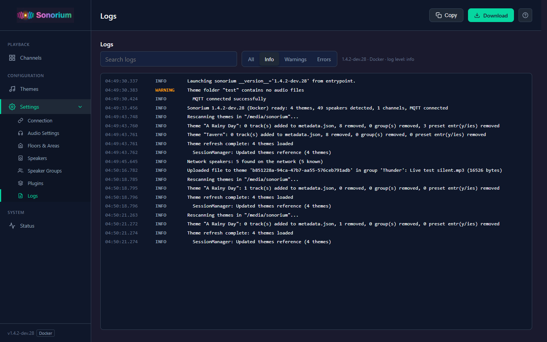Go to the Themes page
This screenshot has height=342, width=547.
point(46,89)
